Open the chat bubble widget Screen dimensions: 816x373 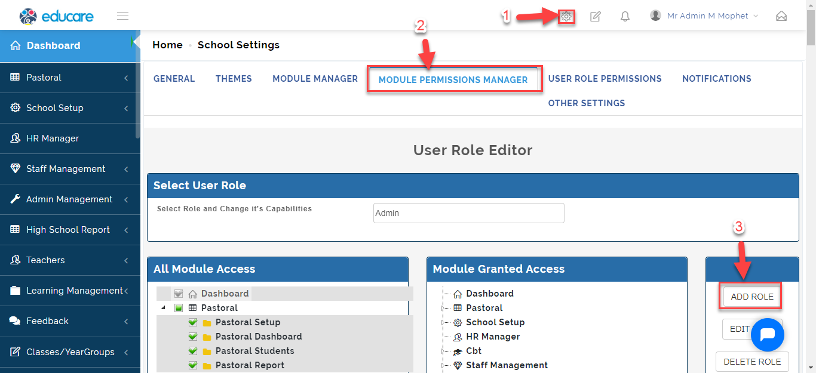click(x=767, y=335)
